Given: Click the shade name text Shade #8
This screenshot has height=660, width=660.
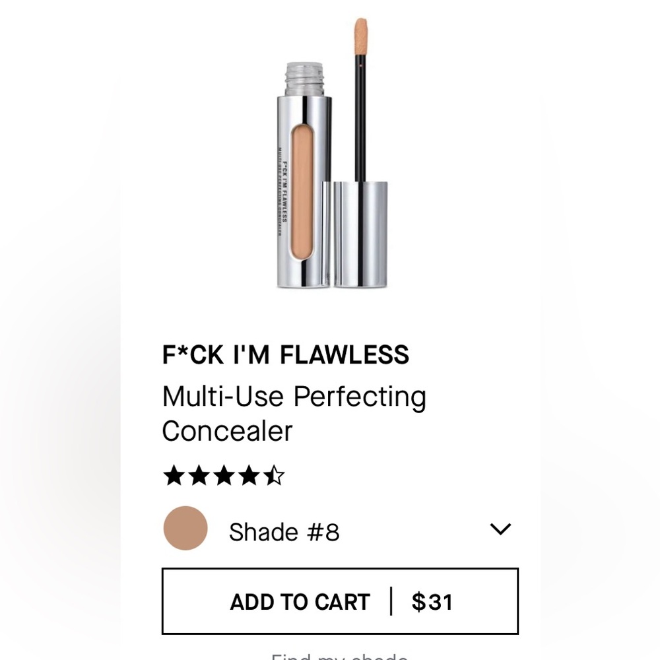Looking at the screenshot, I should tap(284, 531).
